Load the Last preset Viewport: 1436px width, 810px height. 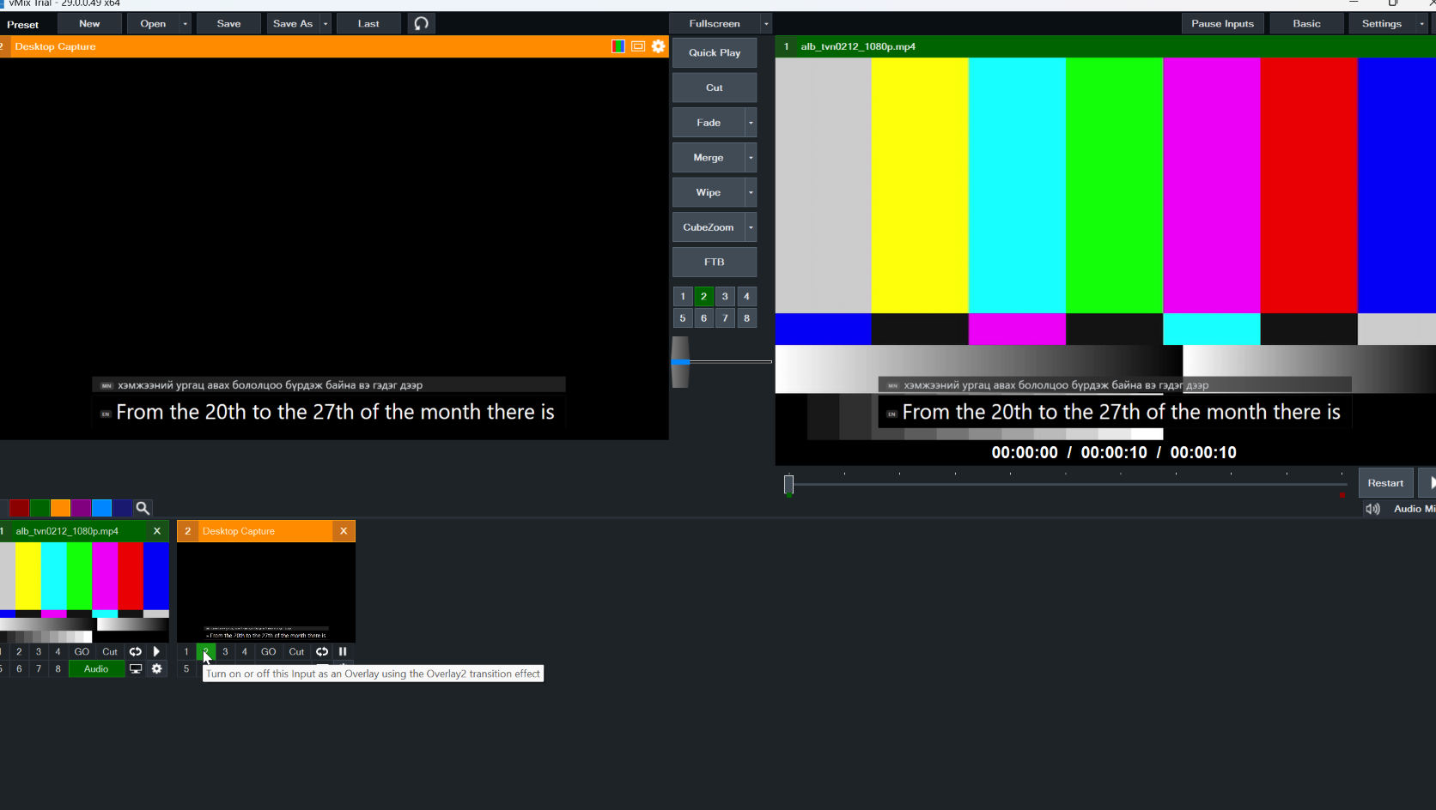(x=368, y=23)
